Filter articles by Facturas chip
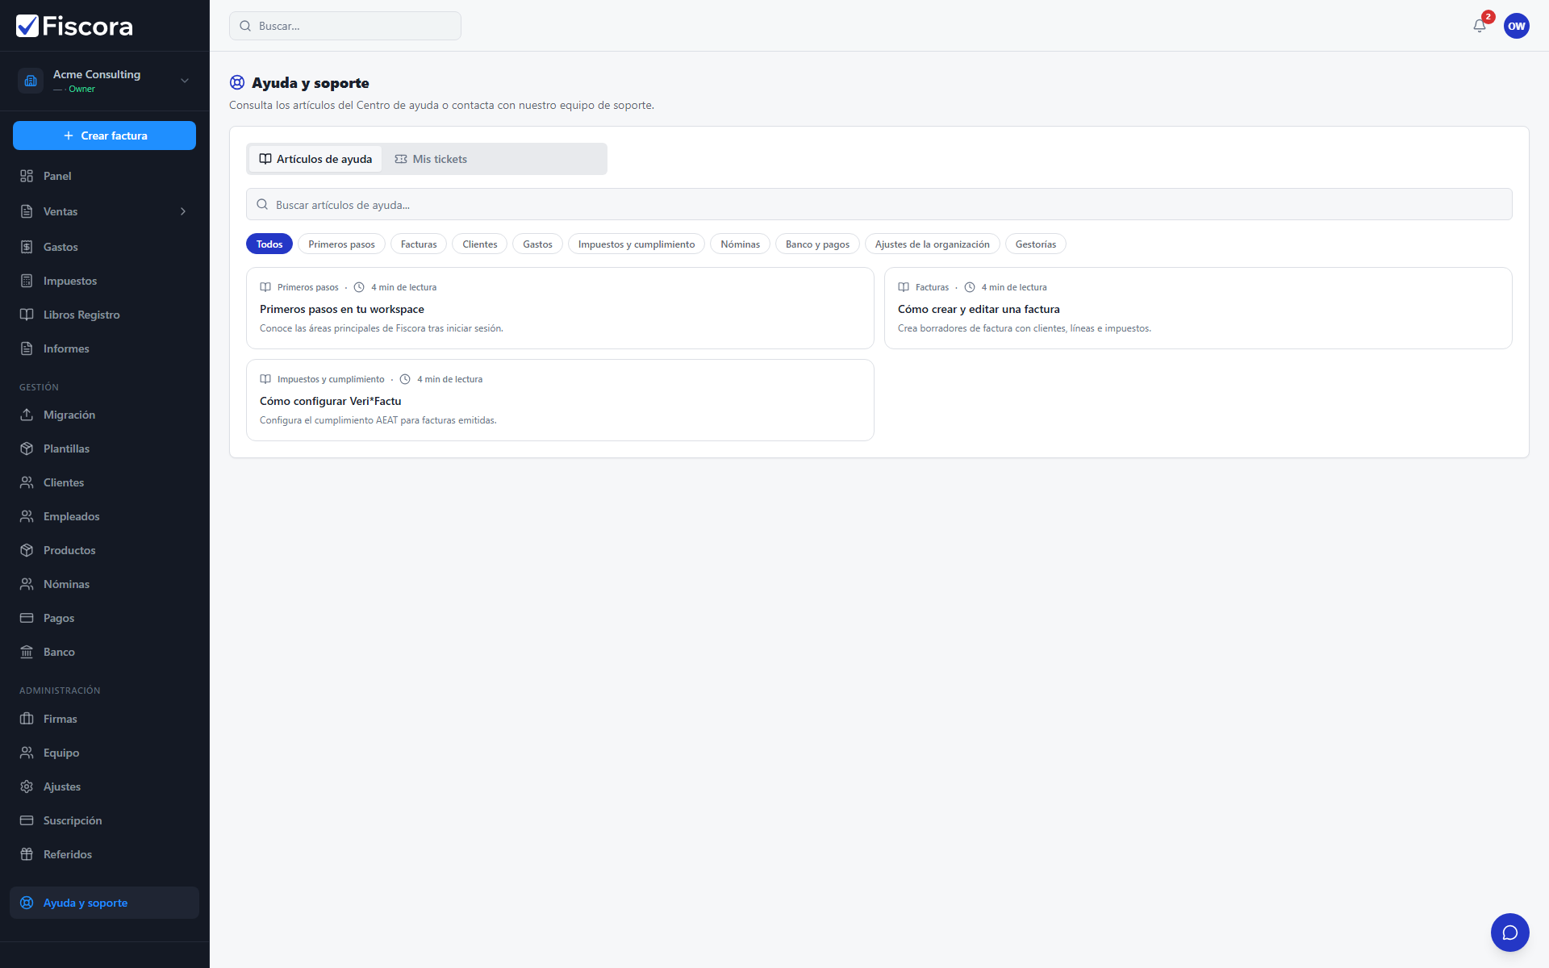 click(419, 244)
